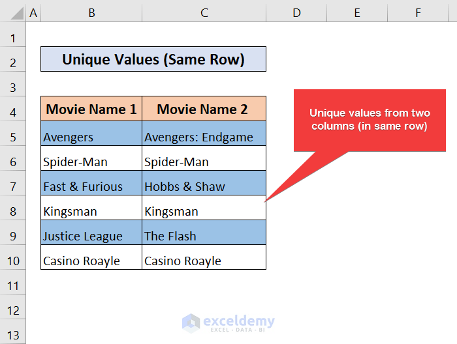Screen dimensions: 457x344
Task: Select 'Casino Roayle' cell in column B
Action: point(91,257)
